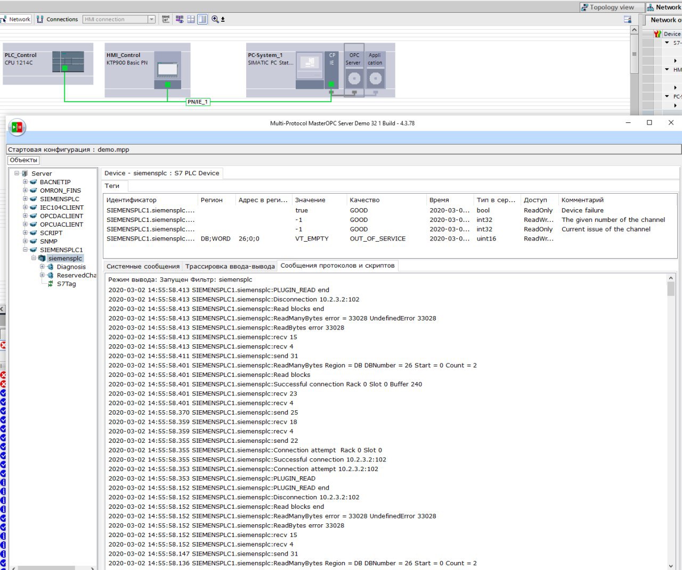Open the zoom dropdown arrow
The width and height of the screenshot is (682, 570).
223,19
